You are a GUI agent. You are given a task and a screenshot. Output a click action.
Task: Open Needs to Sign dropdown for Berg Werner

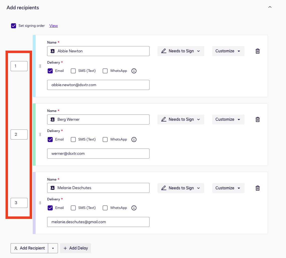click(x=181, y=119)
